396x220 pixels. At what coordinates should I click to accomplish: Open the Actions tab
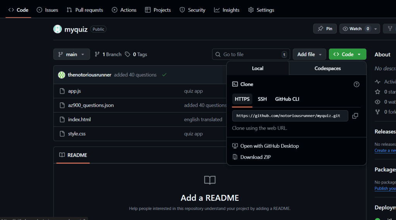pyautogui.click(x=124, y=10)
